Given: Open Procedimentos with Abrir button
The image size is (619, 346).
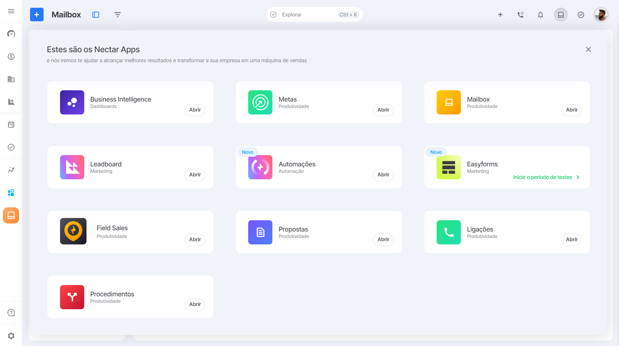Looking at the screenshot, I should click(x=195, y=304).
